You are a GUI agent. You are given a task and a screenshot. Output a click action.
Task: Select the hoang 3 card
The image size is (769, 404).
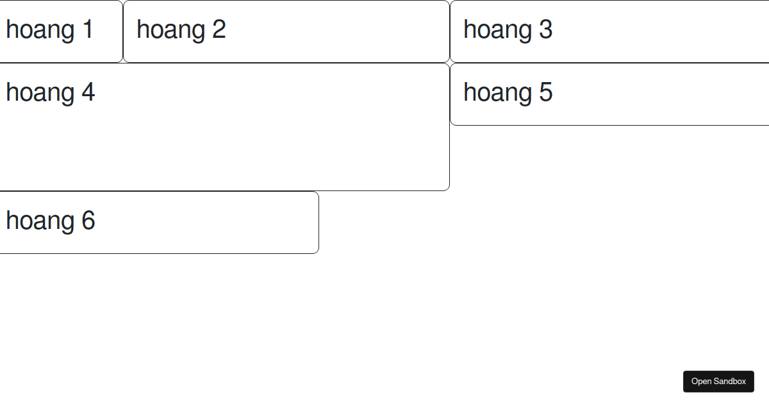(x=609, y=31)
